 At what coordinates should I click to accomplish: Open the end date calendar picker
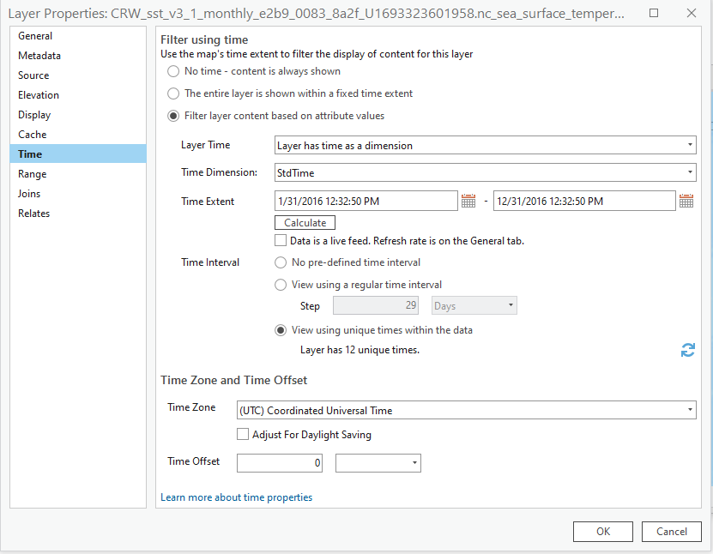(686, 202)
